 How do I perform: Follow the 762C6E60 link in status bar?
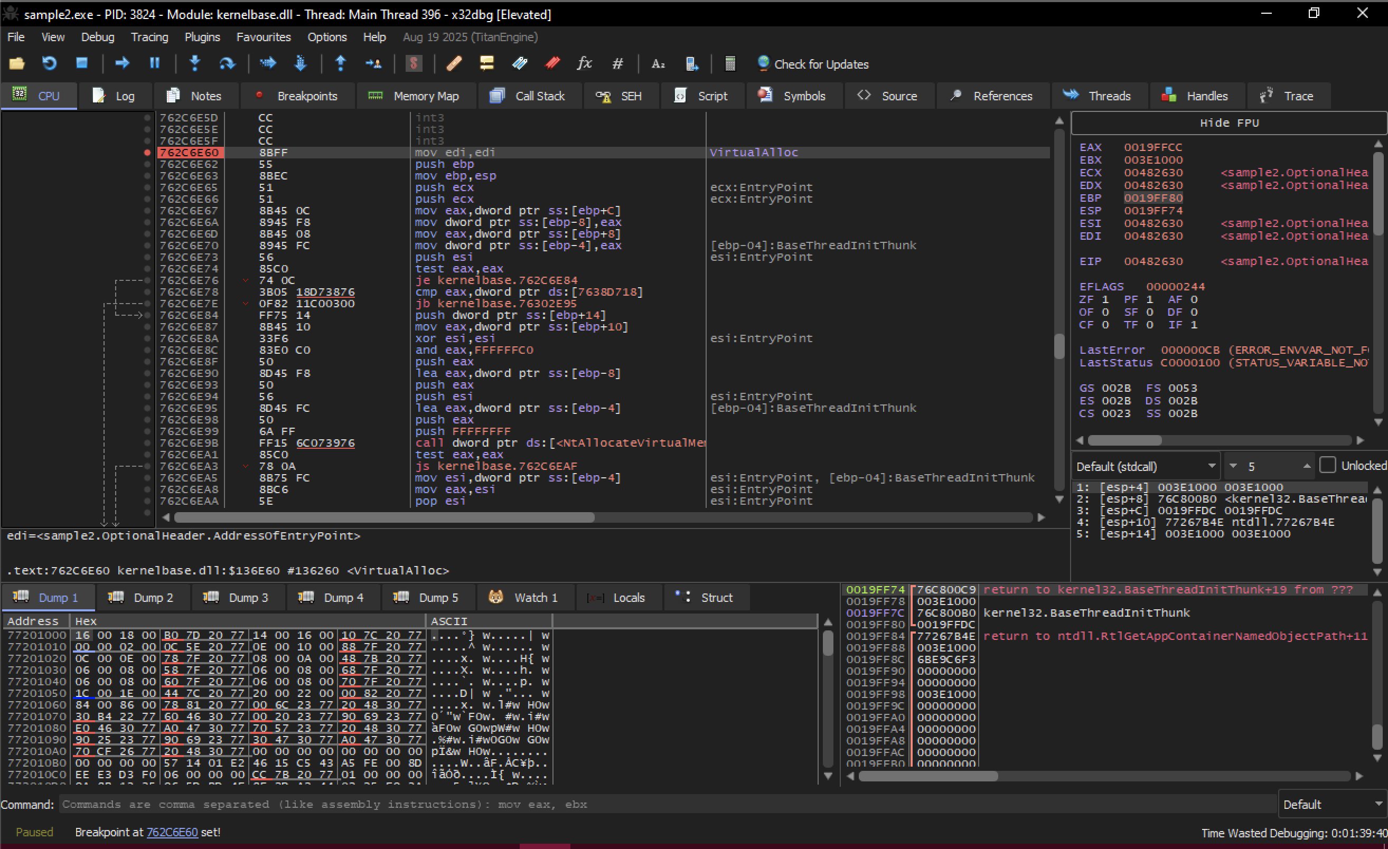172,832
